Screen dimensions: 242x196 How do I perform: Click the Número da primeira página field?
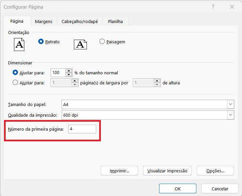click(x=82, y=129)
